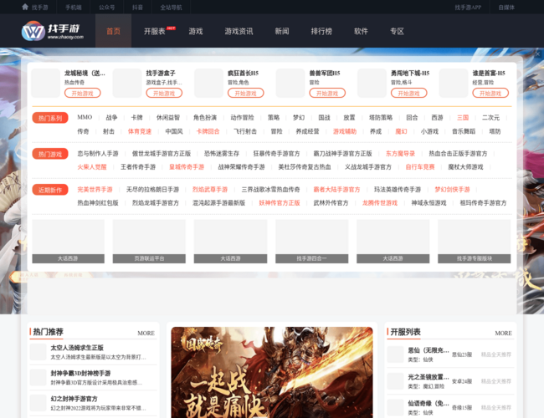Open 烈焰武尊手游 link
The image size is (544, 418).
tap(210, 190)
